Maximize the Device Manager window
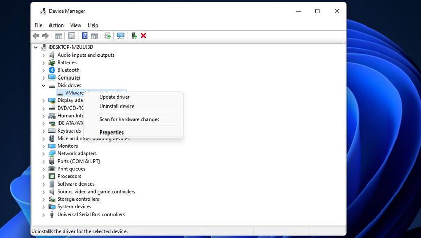Image resolution: width=421 pixels, height=238 pixels. (x=317, y=11)
